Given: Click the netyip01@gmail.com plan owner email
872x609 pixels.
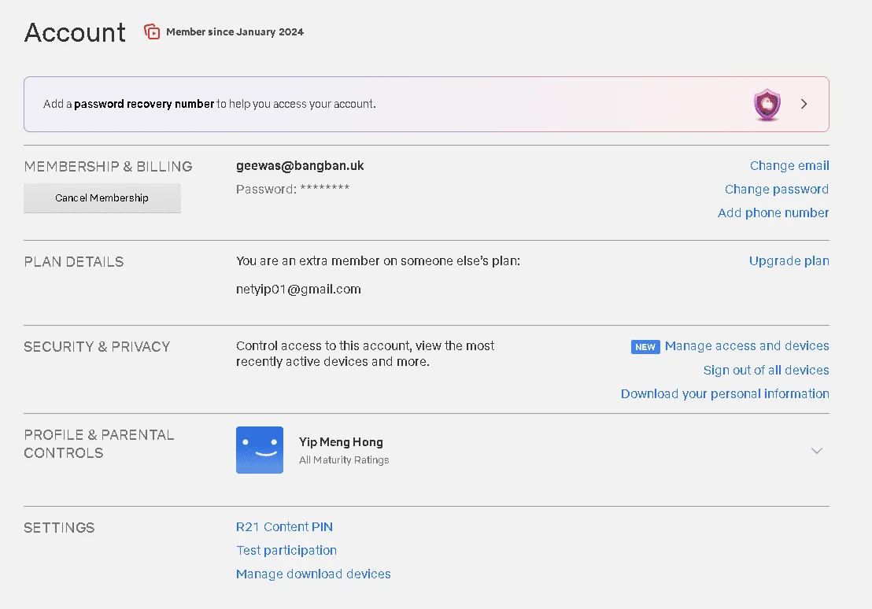Looking at the screenshot, I should pos(298,290).
